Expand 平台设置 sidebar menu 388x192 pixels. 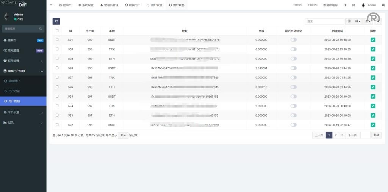point(23,112)
